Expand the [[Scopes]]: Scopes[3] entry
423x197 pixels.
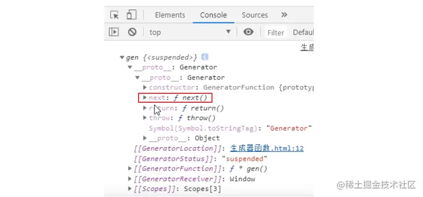pos(130,189)
